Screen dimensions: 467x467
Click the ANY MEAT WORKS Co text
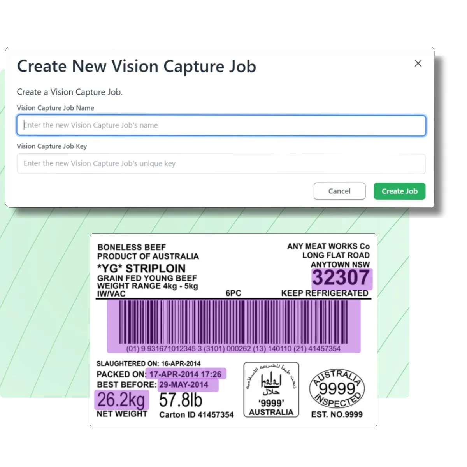[328, 246]
